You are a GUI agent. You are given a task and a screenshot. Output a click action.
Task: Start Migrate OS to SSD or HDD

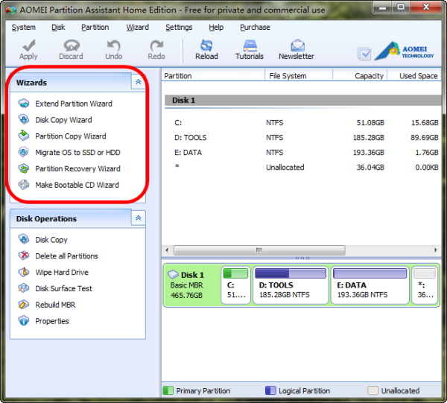[x=77, y=153]
